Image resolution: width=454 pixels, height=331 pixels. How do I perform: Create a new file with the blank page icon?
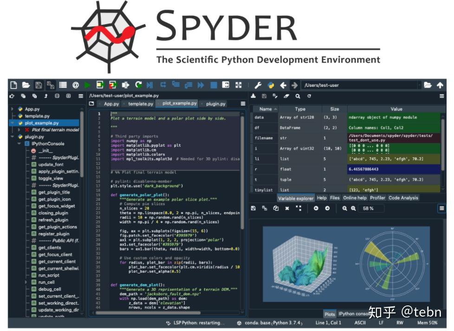pyautogui.click(x=13, y=85)
